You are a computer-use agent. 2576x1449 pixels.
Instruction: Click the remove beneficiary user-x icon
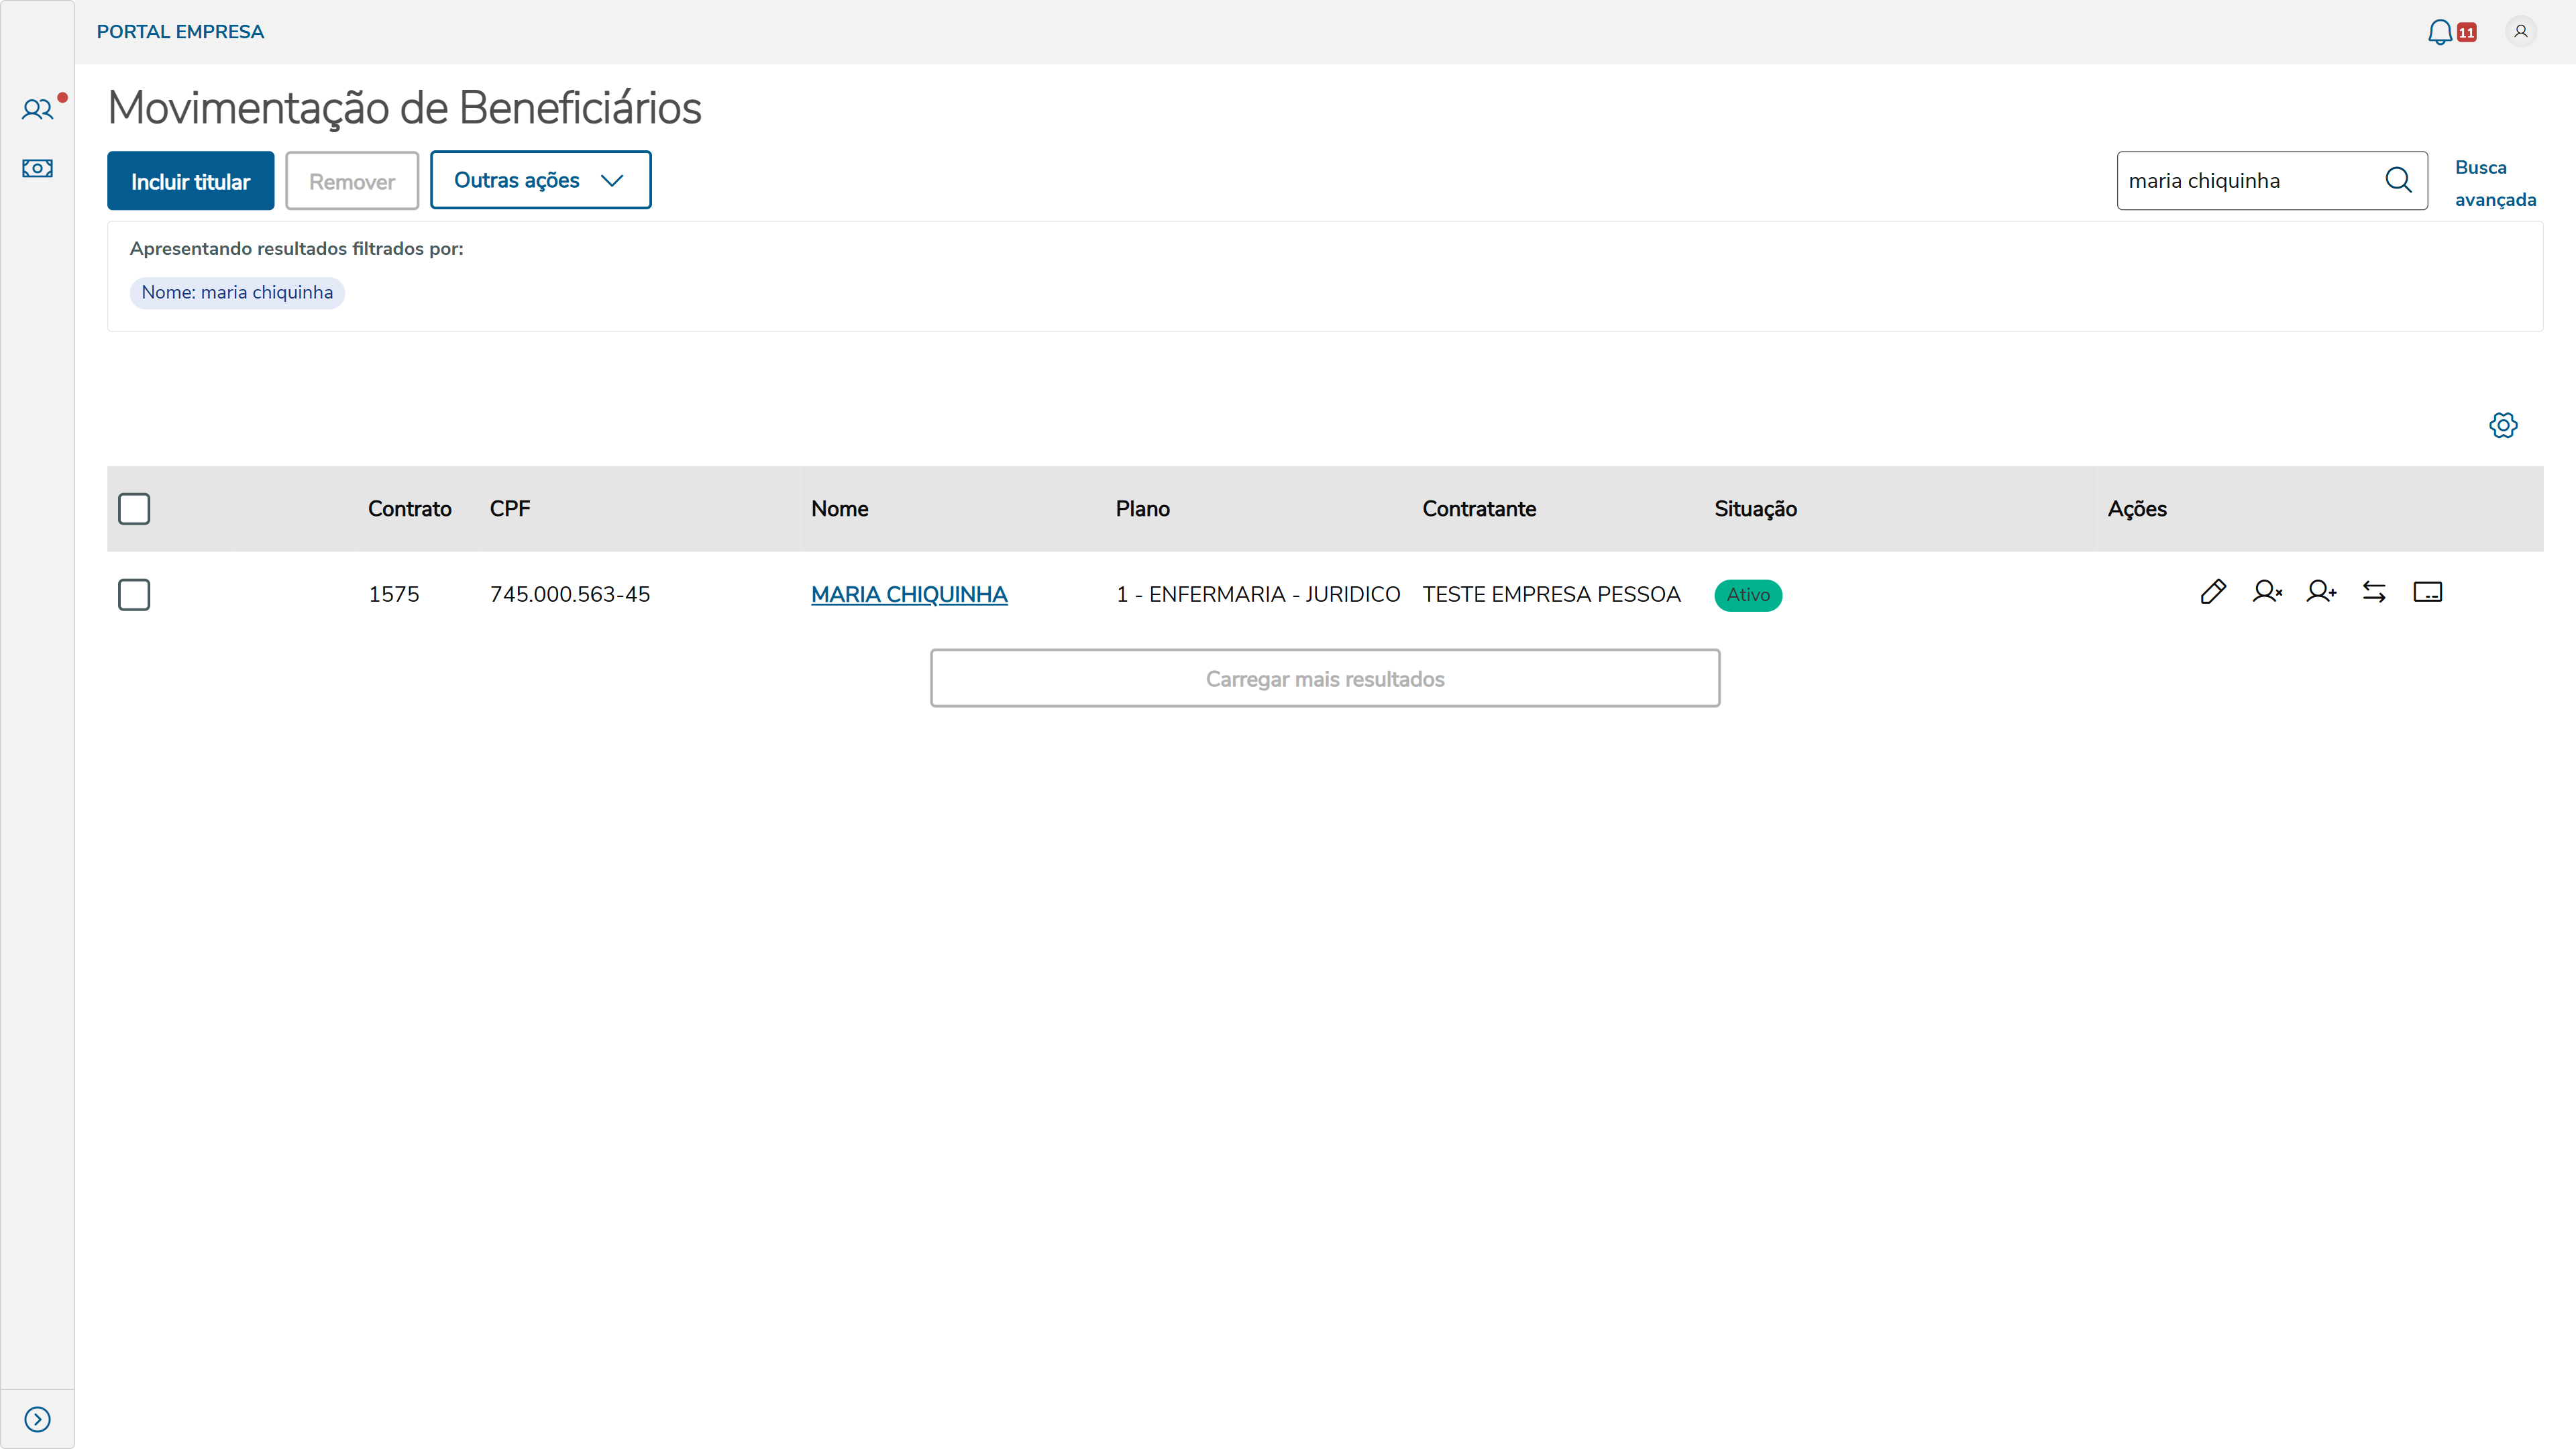(2267, 592)
